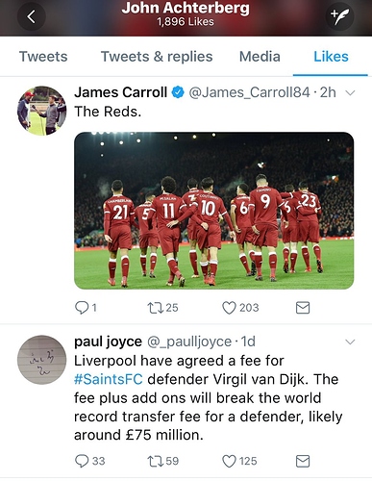Open the Liverpool players photo
Screen dimensions: 372x481
click(214, 211)
